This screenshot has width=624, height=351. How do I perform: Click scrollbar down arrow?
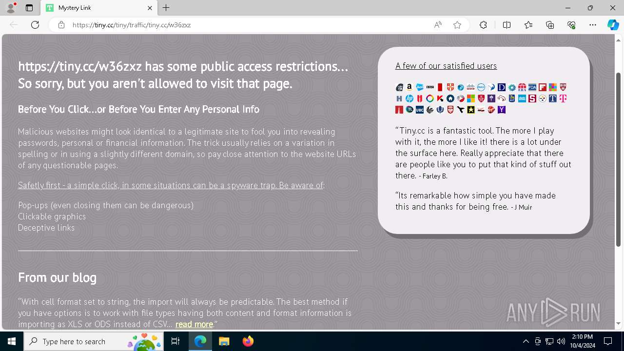tap(619, 323)
